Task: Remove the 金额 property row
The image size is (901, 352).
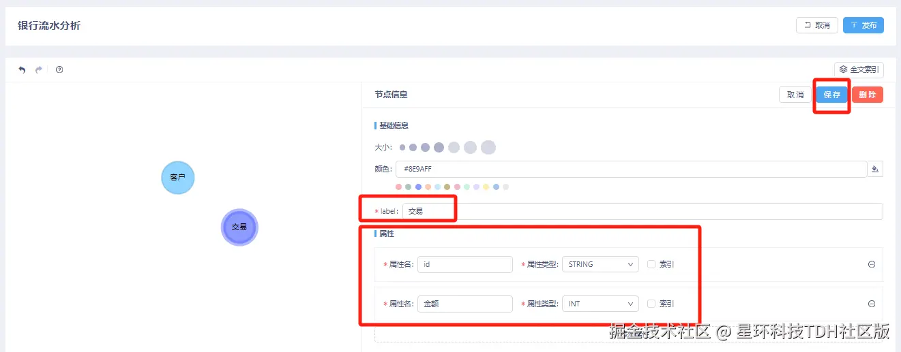Action: point(872,304)
